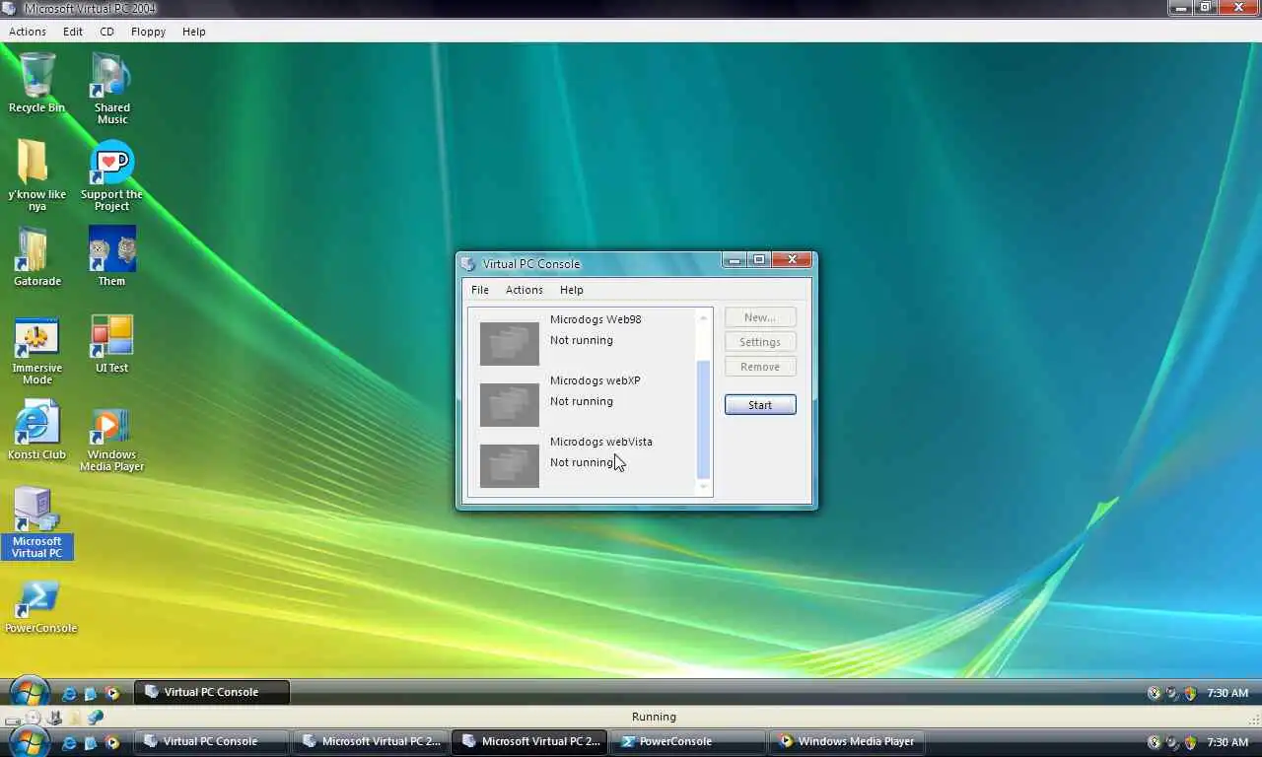This screenshot has height=757, width=1262.
Task: Click the Start button in Virtual PC Console
Action: tap(760, 405)
